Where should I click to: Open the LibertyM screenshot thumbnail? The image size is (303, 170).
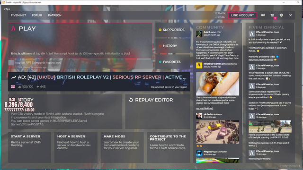(270, 127)
